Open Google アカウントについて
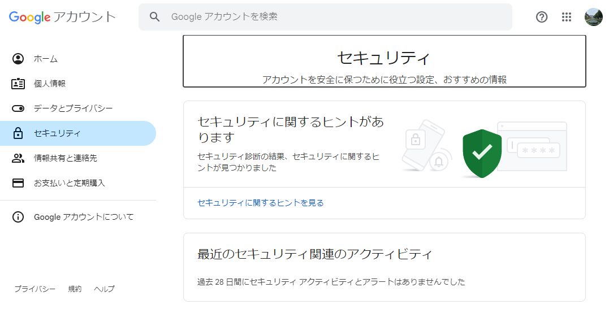This screenshot has width=609, height=309. click(77, 217)
